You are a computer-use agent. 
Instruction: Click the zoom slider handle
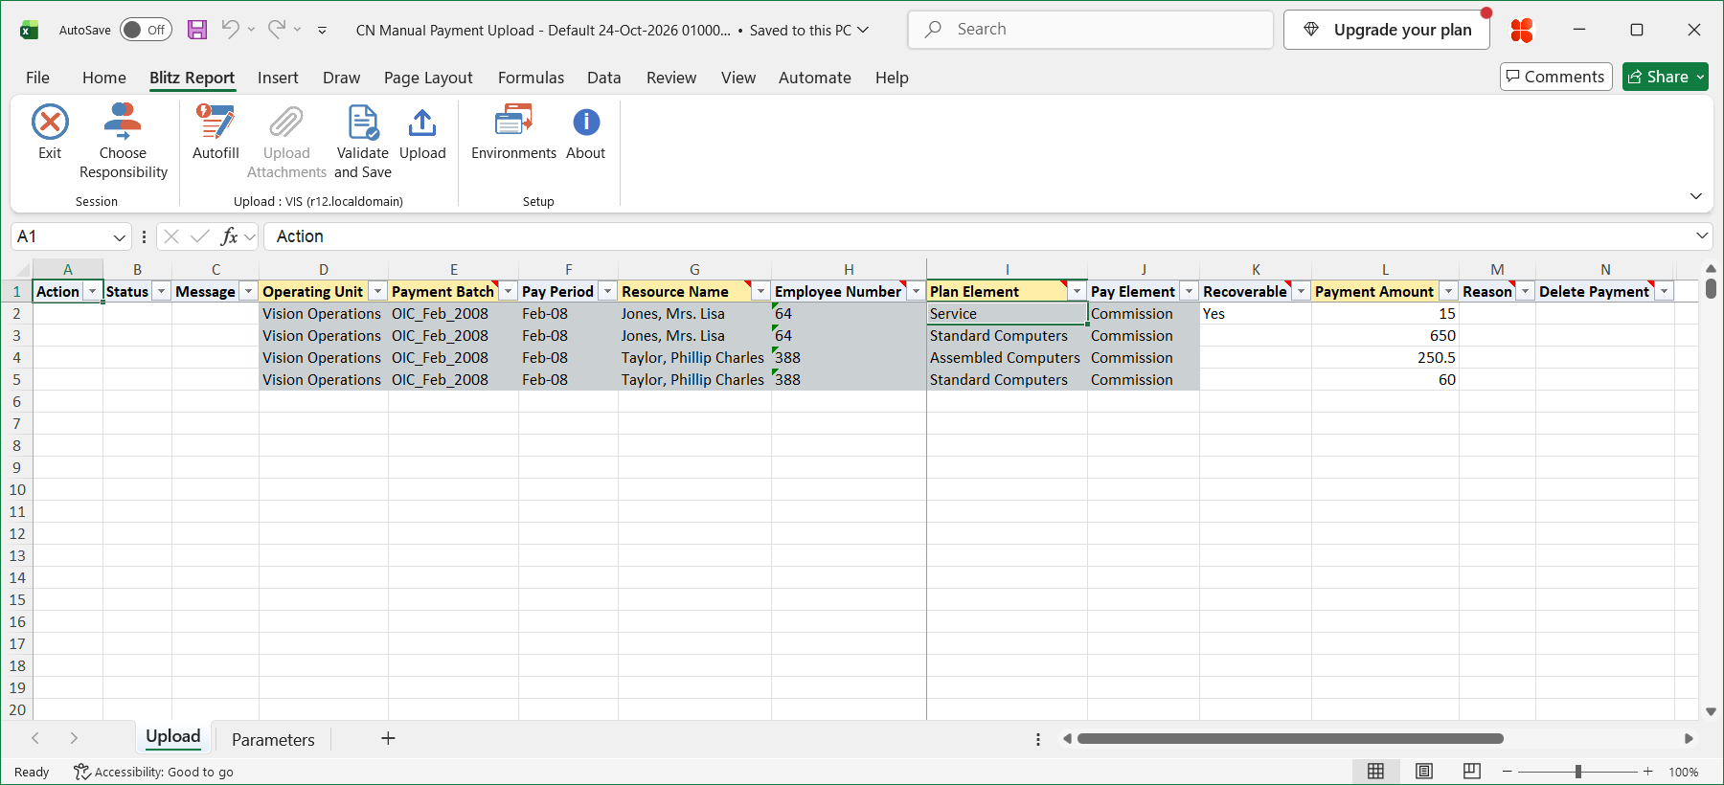tap(1577, 772)
